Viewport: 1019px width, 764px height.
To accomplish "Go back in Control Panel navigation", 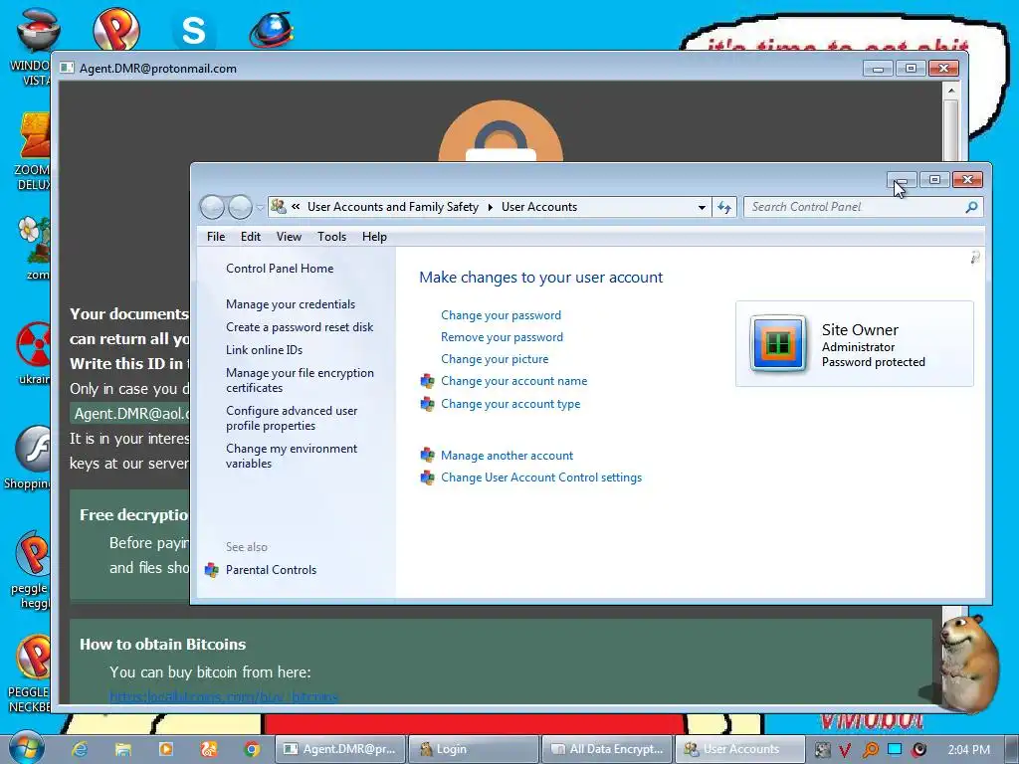I will [212, 207].
